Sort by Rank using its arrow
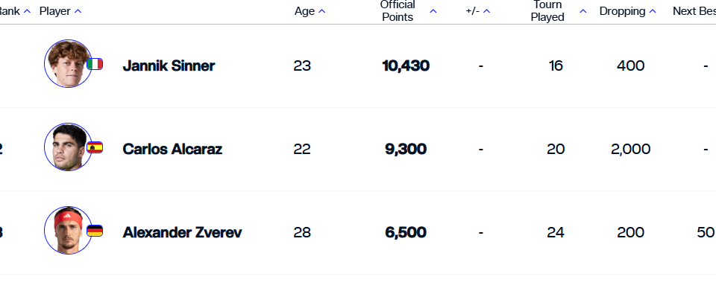This screenshot has width=716, height=288. coord(27,11)
